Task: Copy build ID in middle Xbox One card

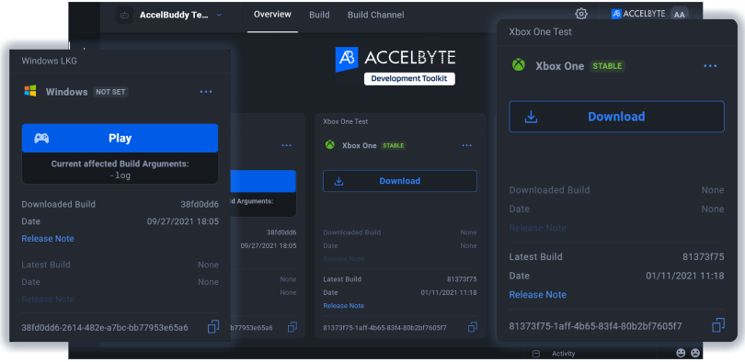Action: (x=472, y=327)
